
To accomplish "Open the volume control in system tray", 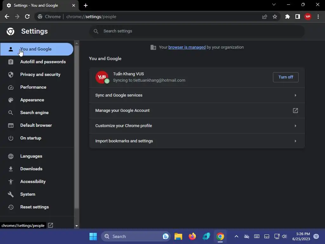I will pyautogui.click(x=284, y=236).
